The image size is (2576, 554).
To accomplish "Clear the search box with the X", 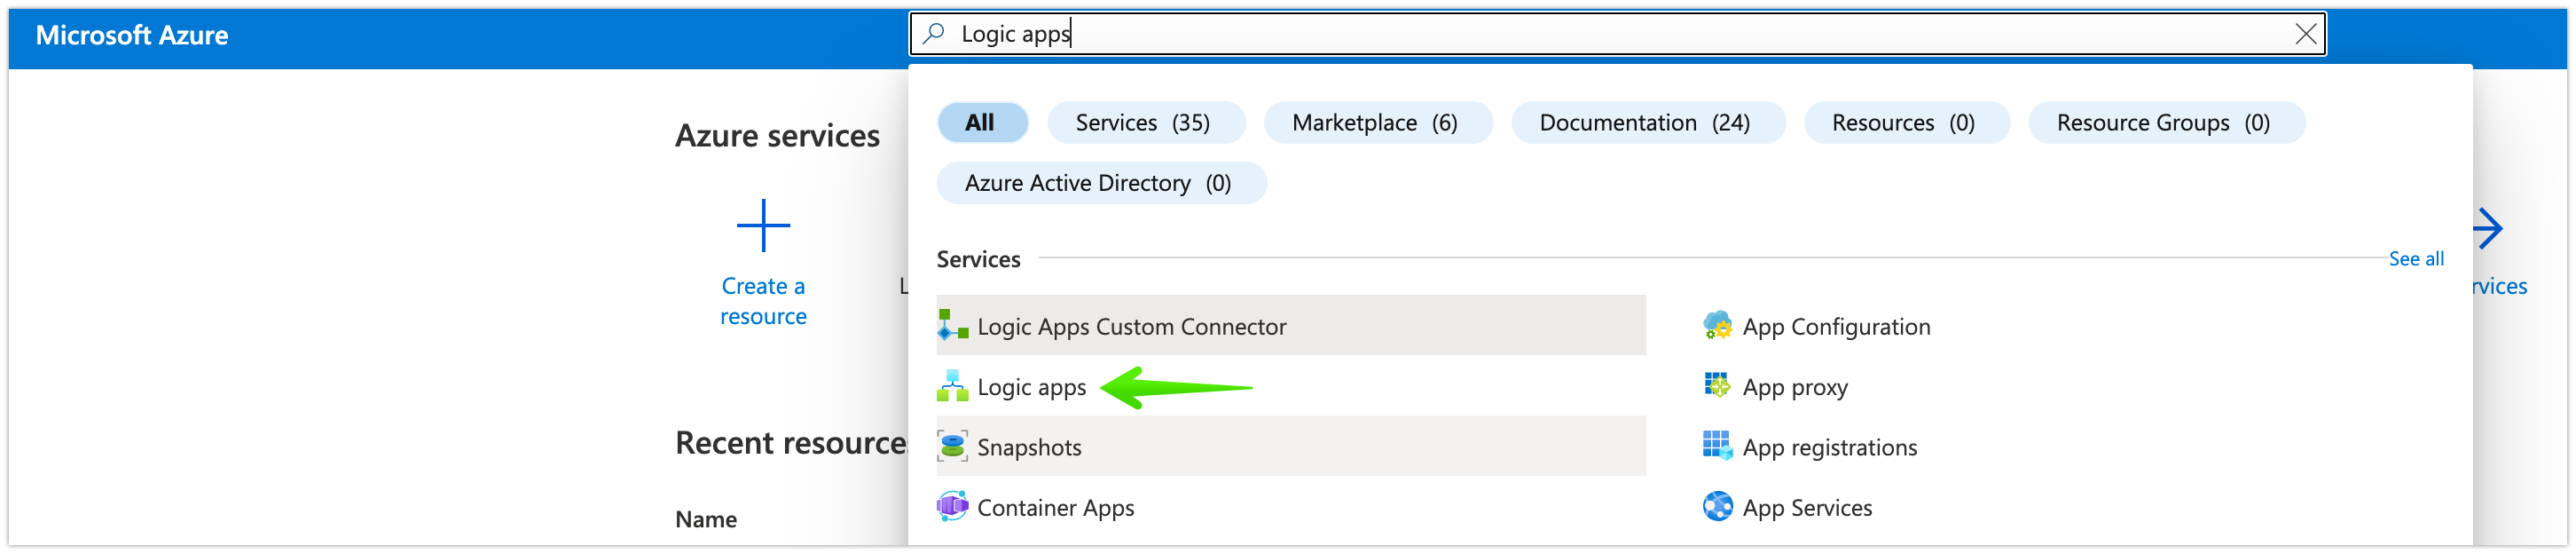I will coord(2305,34).
